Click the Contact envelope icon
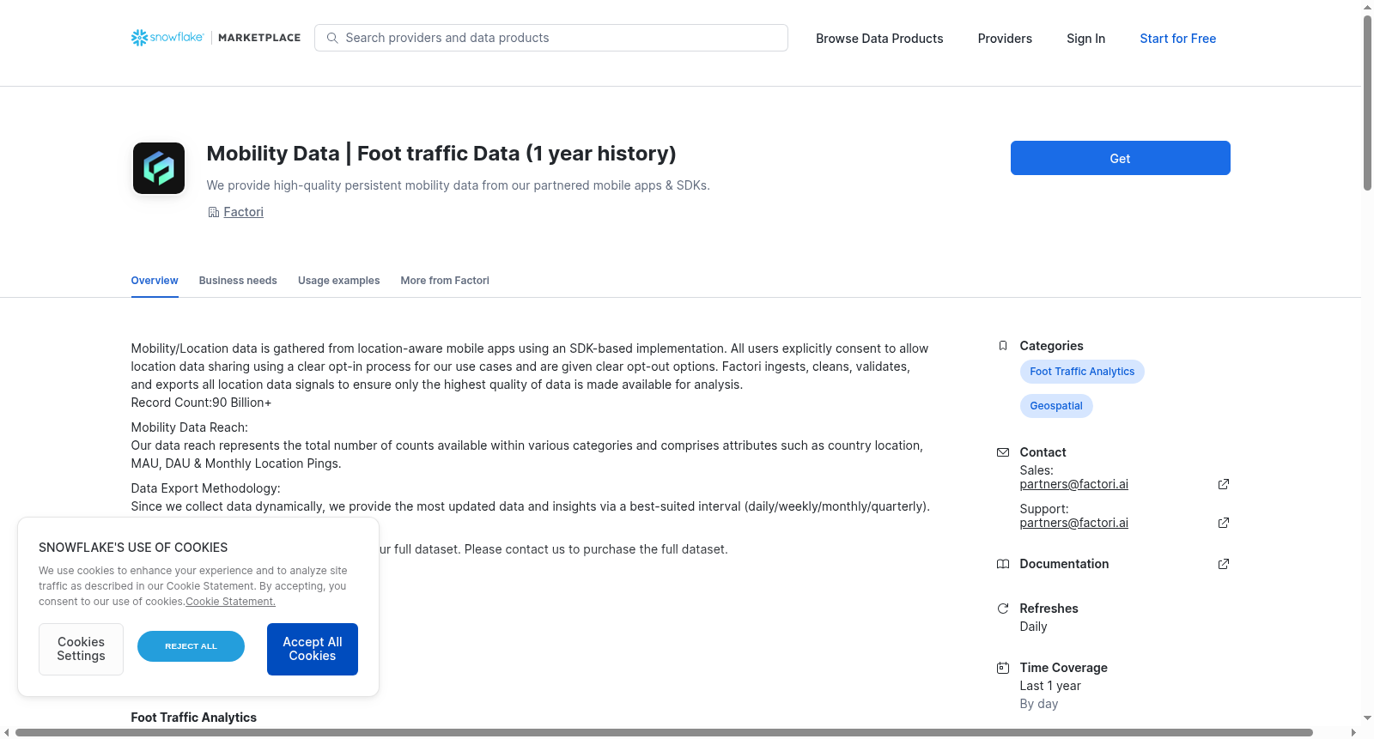Viewport: 1374px width, 739px height. point(1003,452)
